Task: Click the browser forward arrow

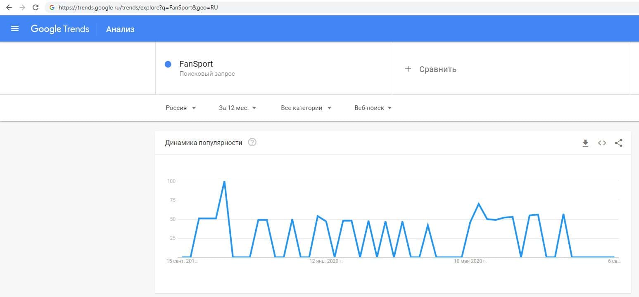Action: point(22,7)
